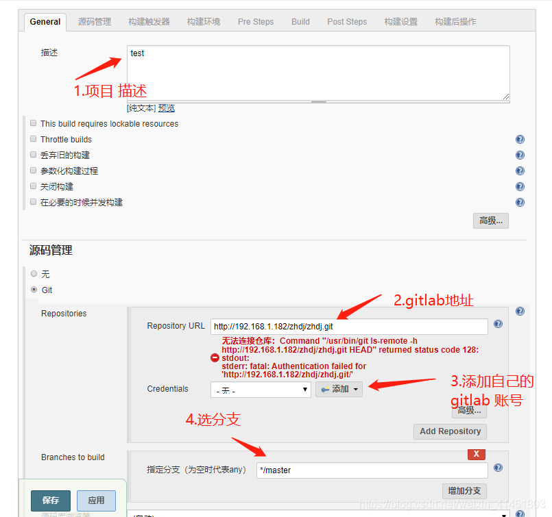The image size is (552, 517).
Task: Switch to the Post Steps tab
Action: click(346, 21)
